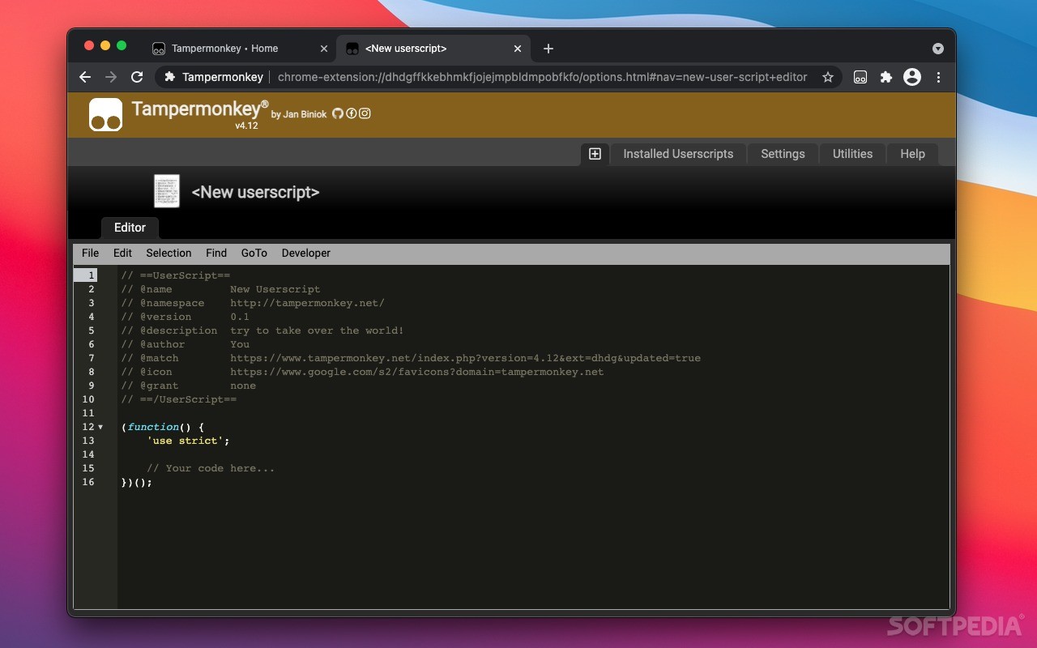Open the Settings tab
Image resolution: width=1037 pixels, height=648 pixels.
click(783, 154)
